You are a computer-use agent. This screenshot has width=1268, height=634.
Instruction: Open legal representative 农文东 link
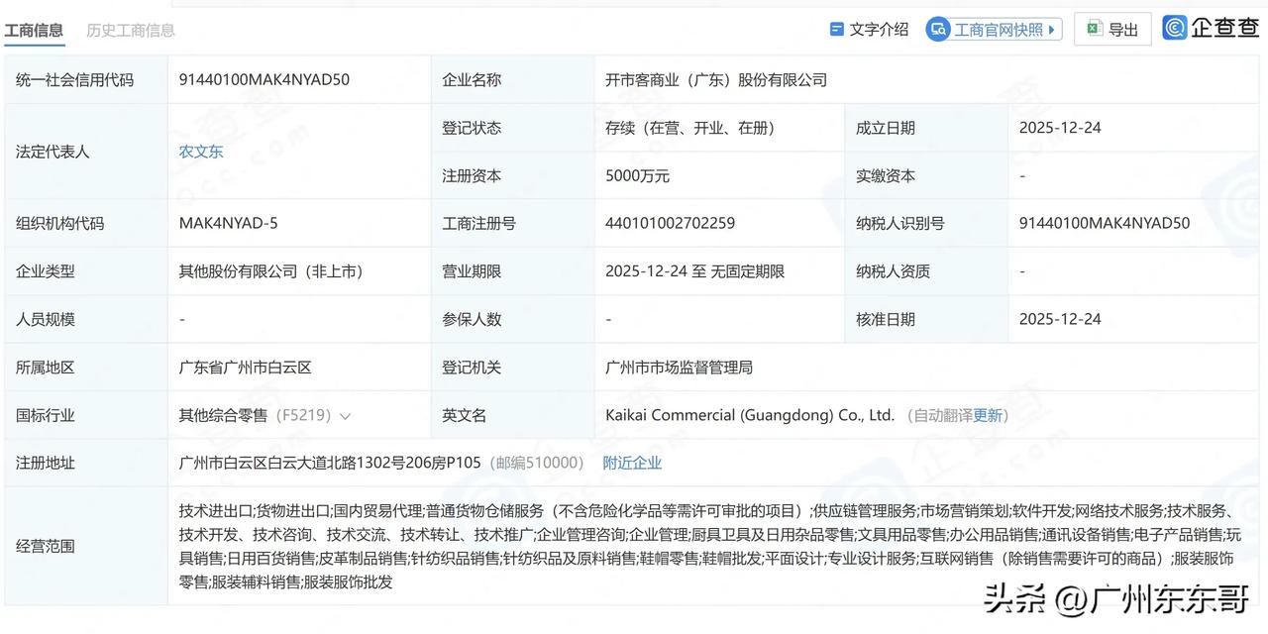pyautogui.click(x=201, y=152)
